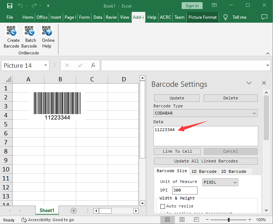273x224 pixels.
Task: Collapse the ribbon with the chevron
Action: [268, 54]
